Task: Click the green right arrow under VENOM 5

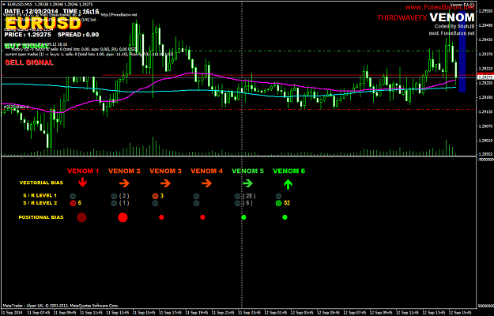Action: pos(247,182)
